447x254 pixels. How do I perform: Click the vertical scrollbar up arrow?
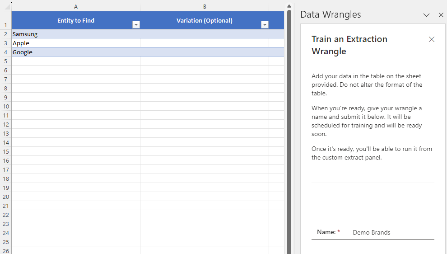289,6
